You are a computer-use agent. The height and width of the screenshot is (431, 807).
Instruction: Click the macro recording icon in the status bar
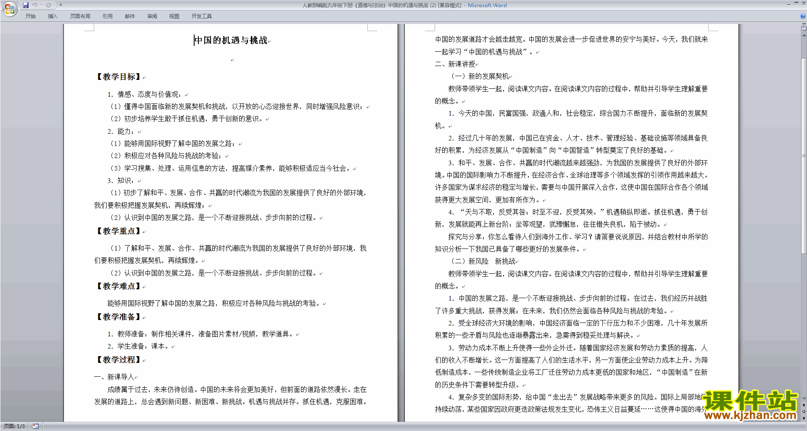tap(35, 426)
